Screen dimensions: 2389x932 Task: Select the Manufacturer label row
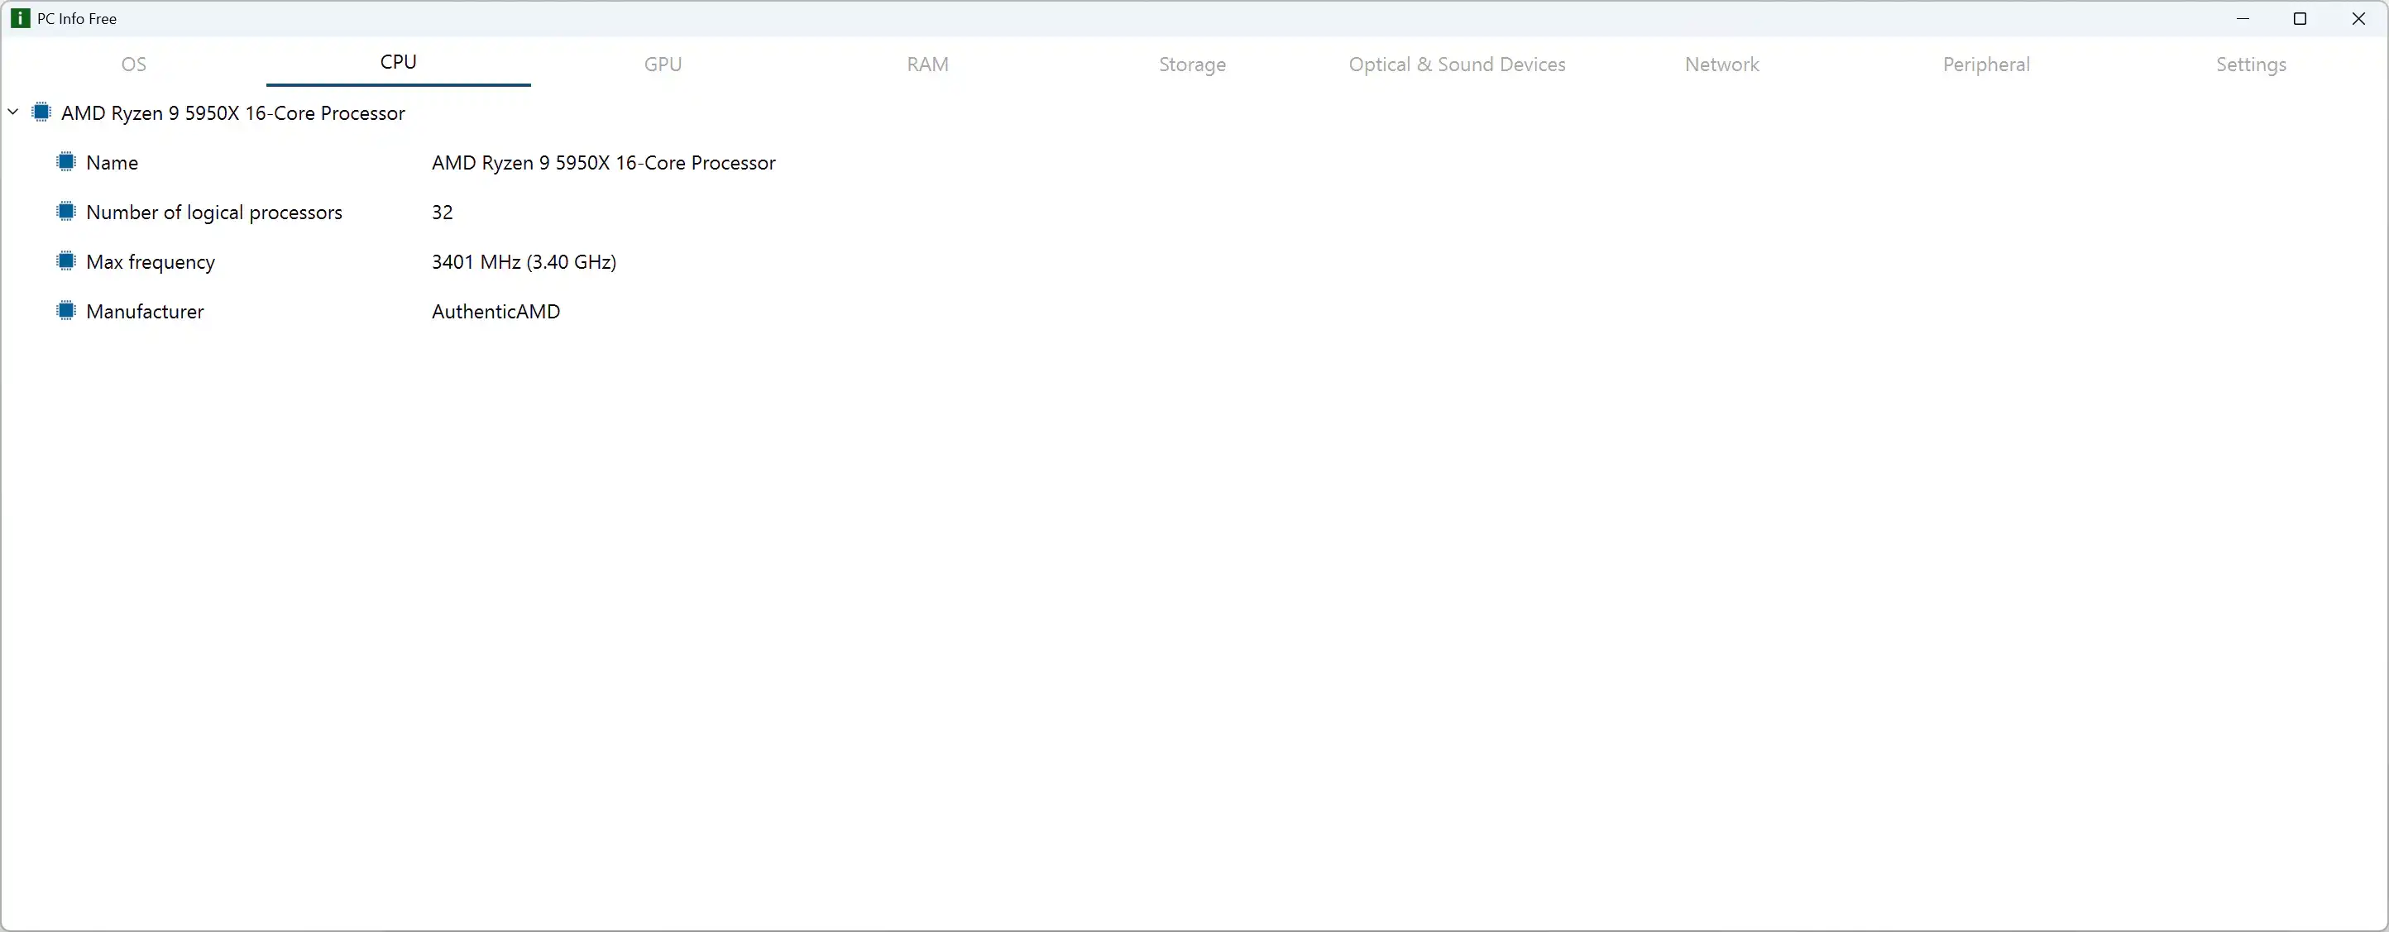coord(145,312)
